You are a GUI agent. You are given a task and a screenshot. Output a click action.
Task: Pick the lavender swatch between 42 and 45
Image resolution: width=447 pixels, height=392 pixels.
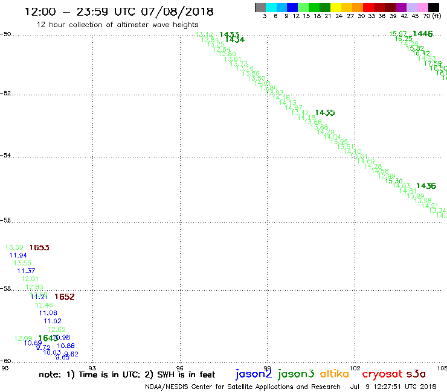coord(411,7)
